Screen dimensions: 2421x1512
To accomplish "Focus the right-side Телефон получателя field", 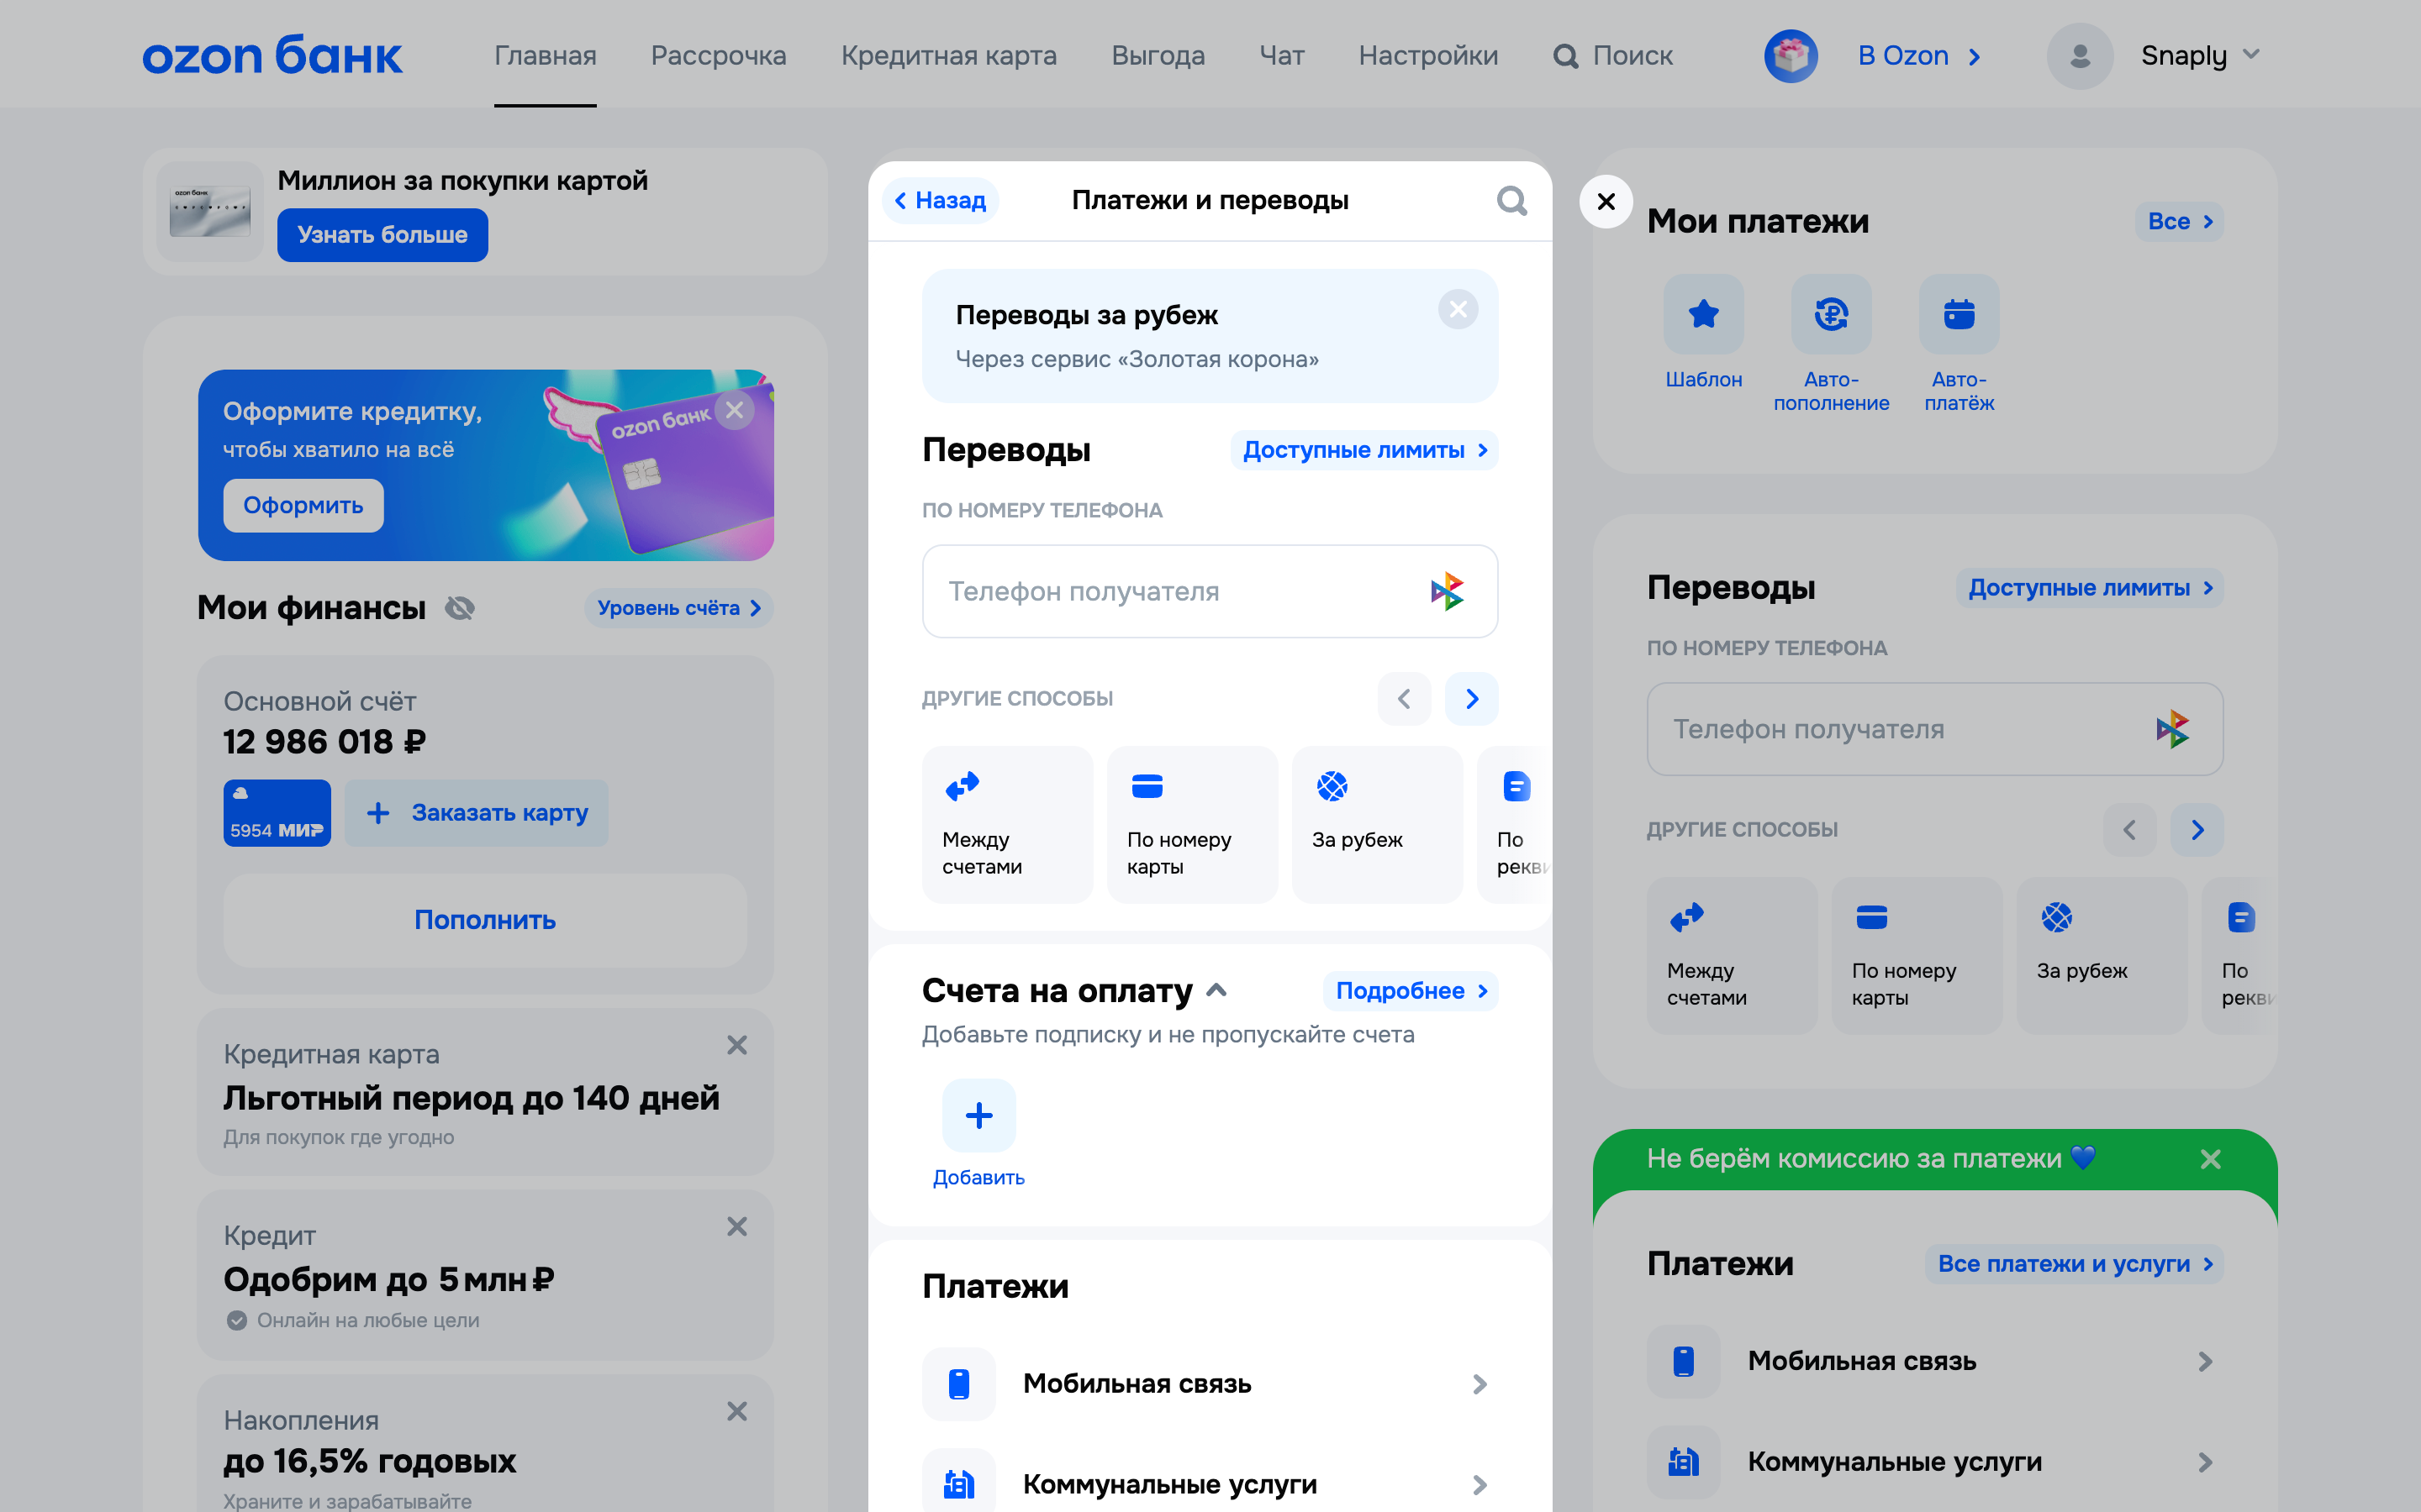I will pos(1935,729).
